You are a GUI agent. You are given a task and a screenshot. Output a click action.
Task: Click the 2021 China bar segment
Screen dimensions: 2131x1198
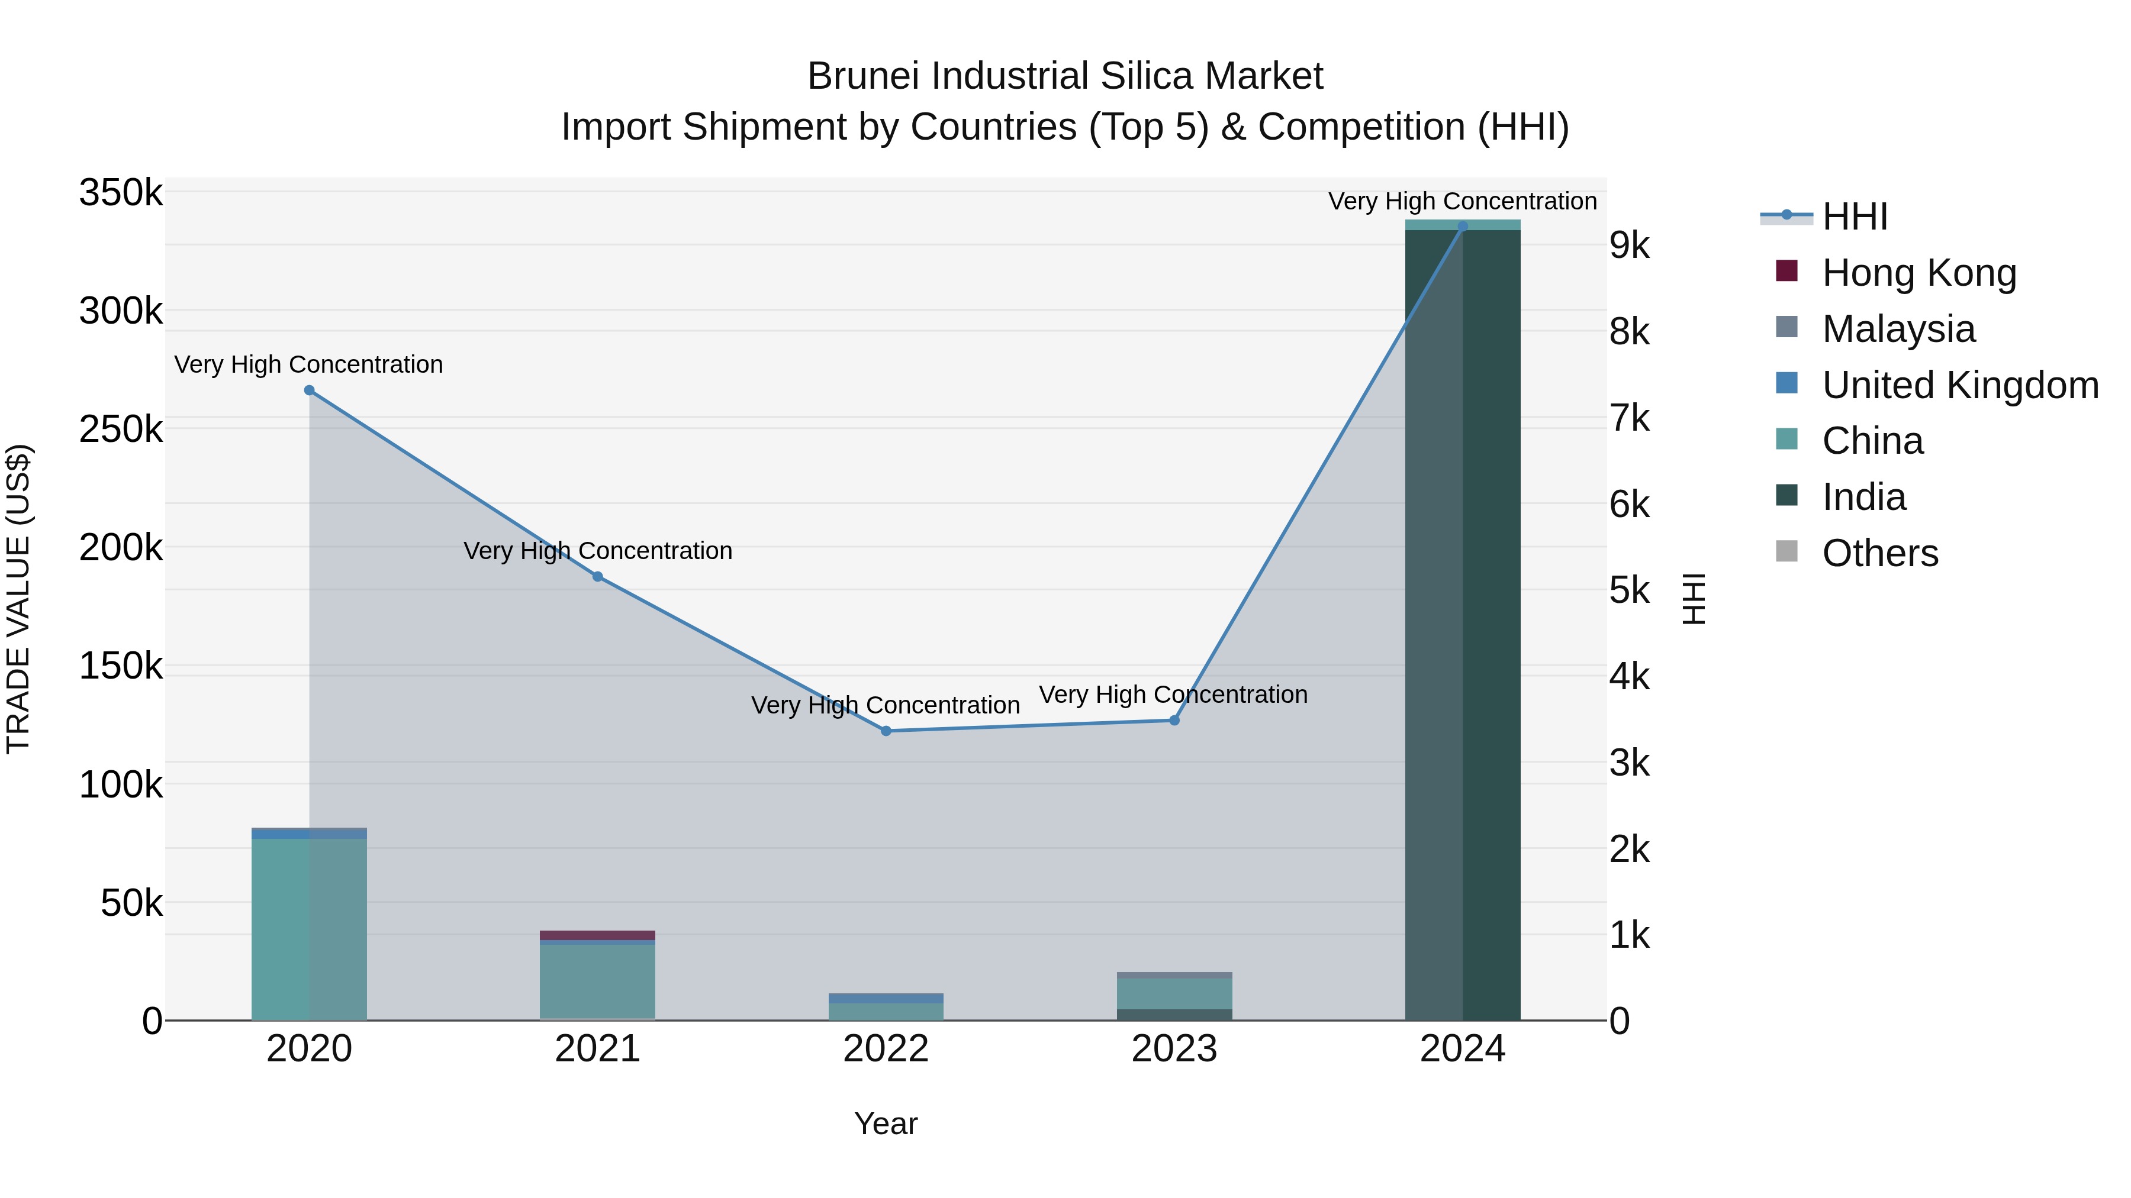598,981
